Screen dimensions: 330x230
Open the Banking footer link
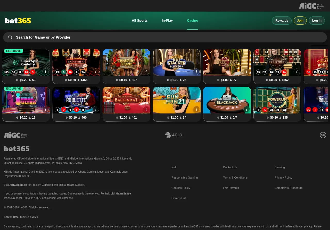point(280,167)
